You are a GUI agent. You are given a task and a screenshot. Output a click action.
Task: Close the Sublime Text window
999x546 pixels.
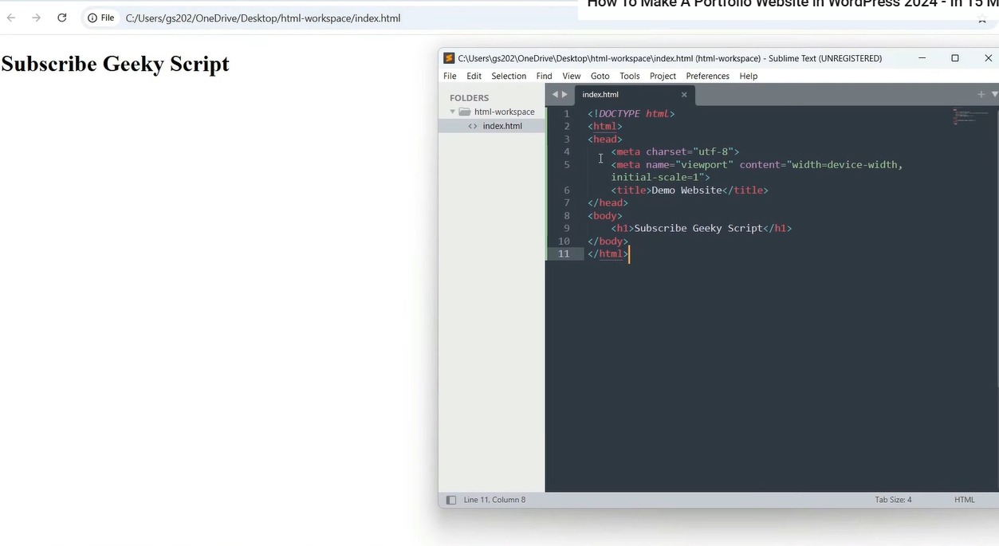(x=988, y=58)
